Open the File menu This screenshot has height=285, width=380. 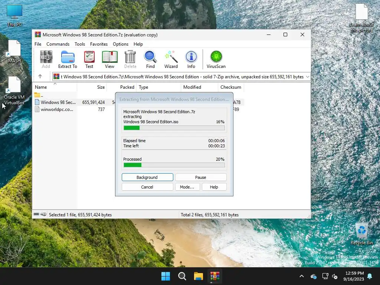[38, 44]
